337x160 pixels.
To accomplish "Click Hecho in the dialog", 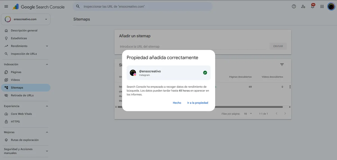I will point(177,103).
